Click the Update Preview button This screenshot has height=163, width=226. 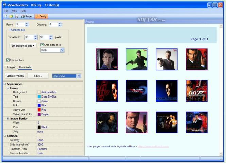15,76
